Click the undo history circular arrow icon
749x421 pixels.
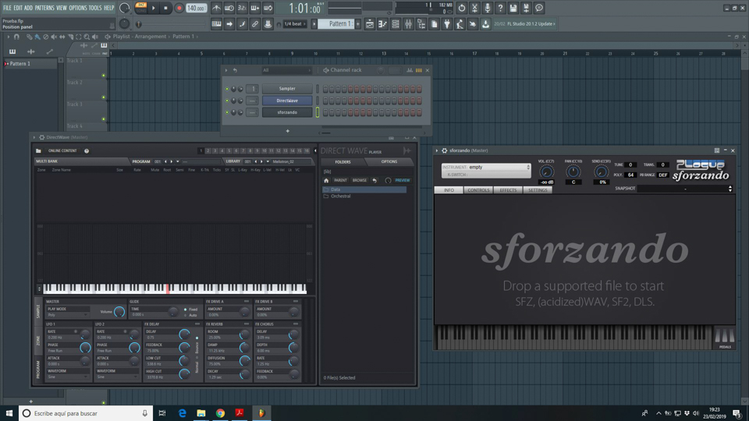tap(461, 8)
